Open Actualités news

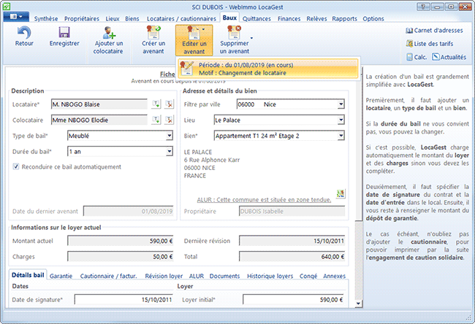[x=448, y=58]
